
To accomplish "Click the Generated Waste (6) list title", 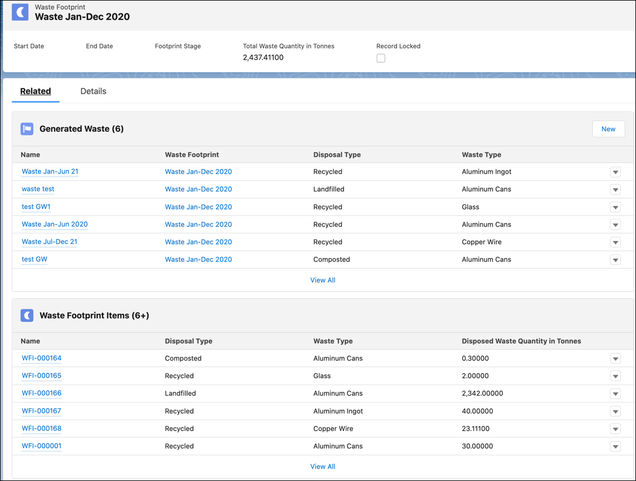I will (x=82, y=129).
